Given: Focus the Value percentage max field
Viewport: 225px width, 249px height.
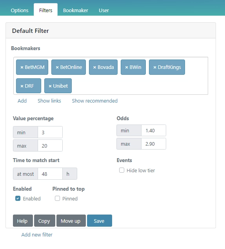Looking at the screenshot, I should [x=50, y=146].
